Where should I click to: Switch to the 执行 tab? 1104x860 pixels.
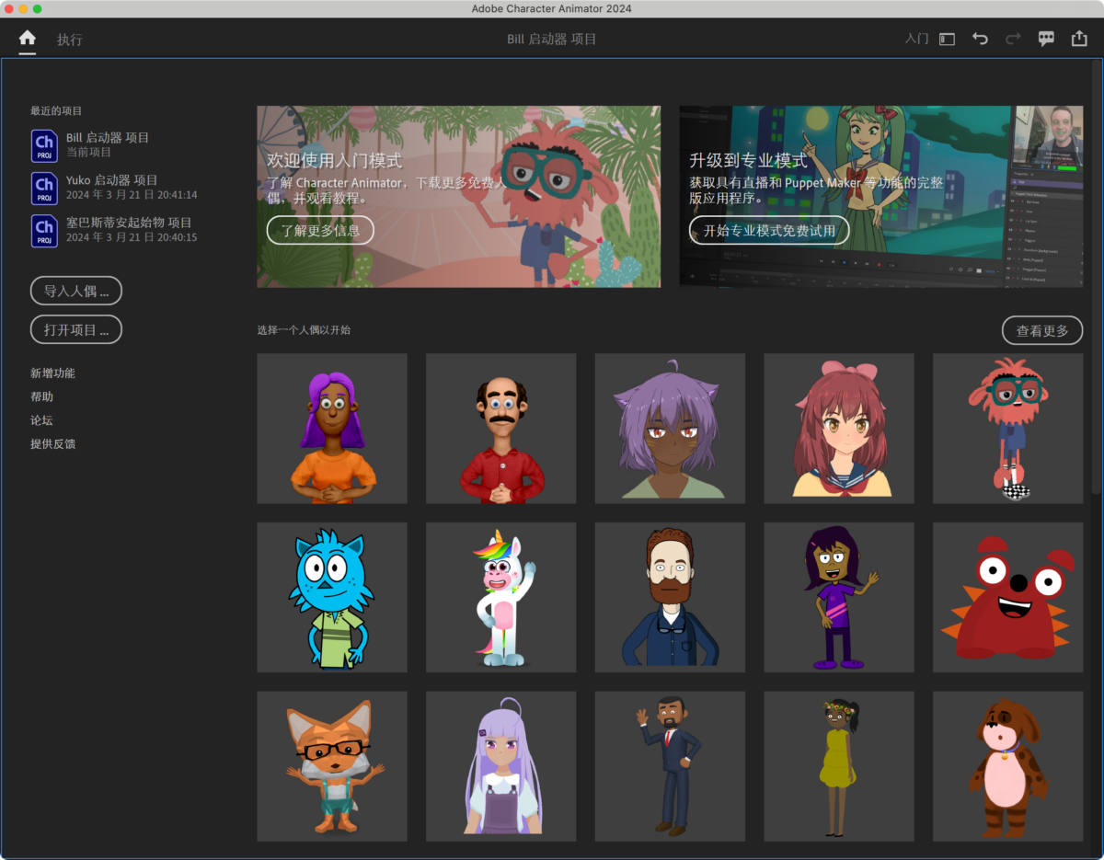coord(70,40)
